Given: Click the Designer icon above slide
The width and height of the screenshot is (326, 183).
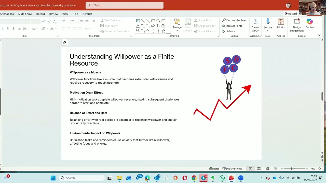Looking at the screenshot, I should (x=64, y=42).
